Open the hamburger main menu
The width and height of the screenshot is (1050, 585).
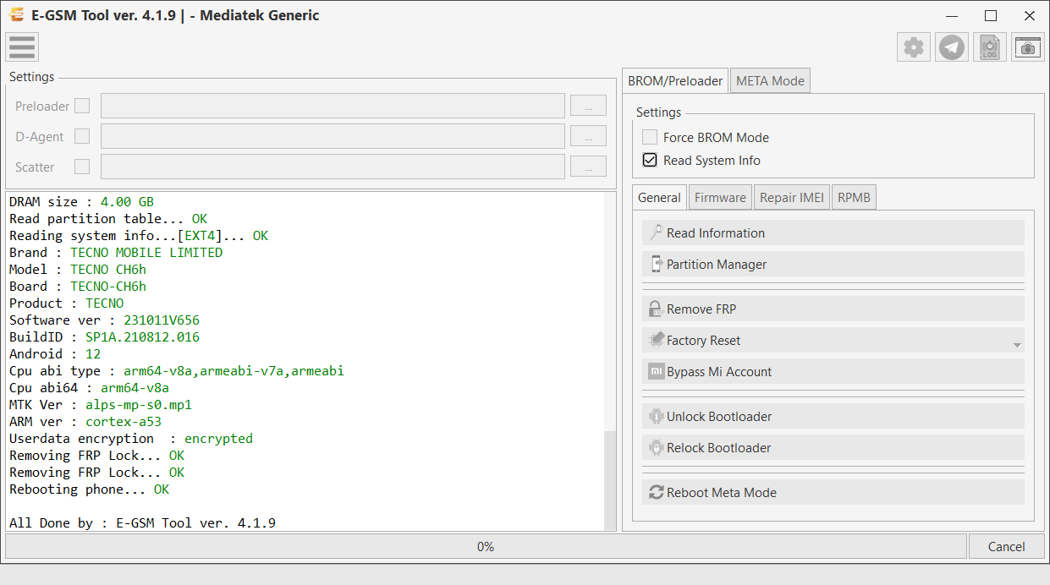pos(22,47)
